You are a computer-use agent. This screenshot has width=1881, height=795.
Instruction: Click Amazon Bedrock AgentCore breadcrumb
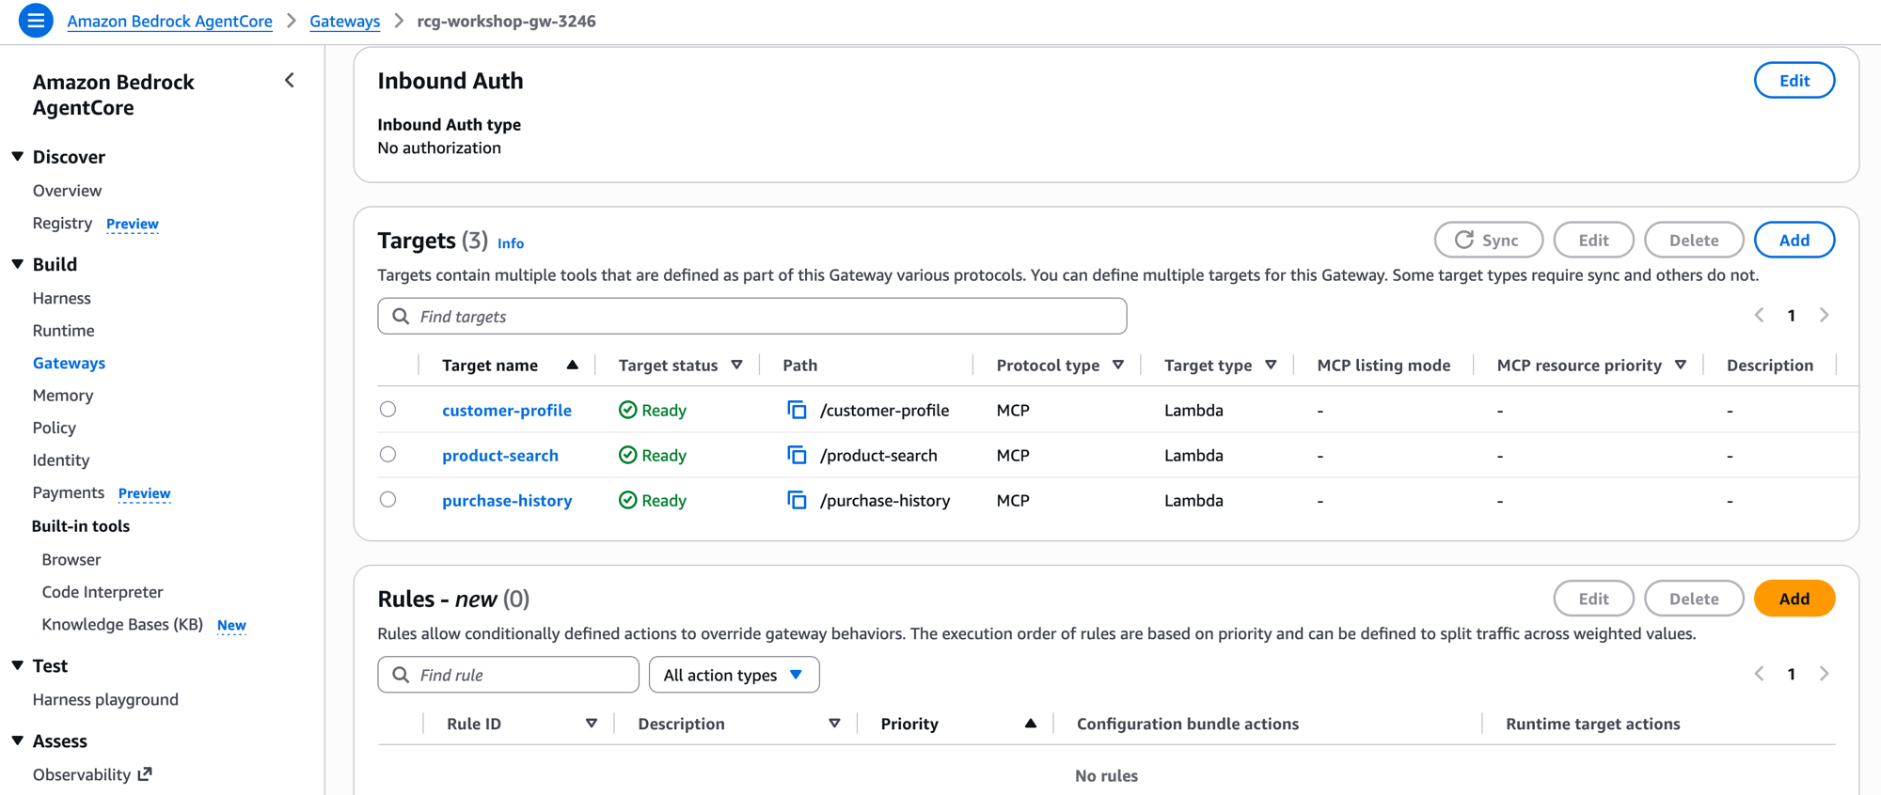[x=169, y=21]
